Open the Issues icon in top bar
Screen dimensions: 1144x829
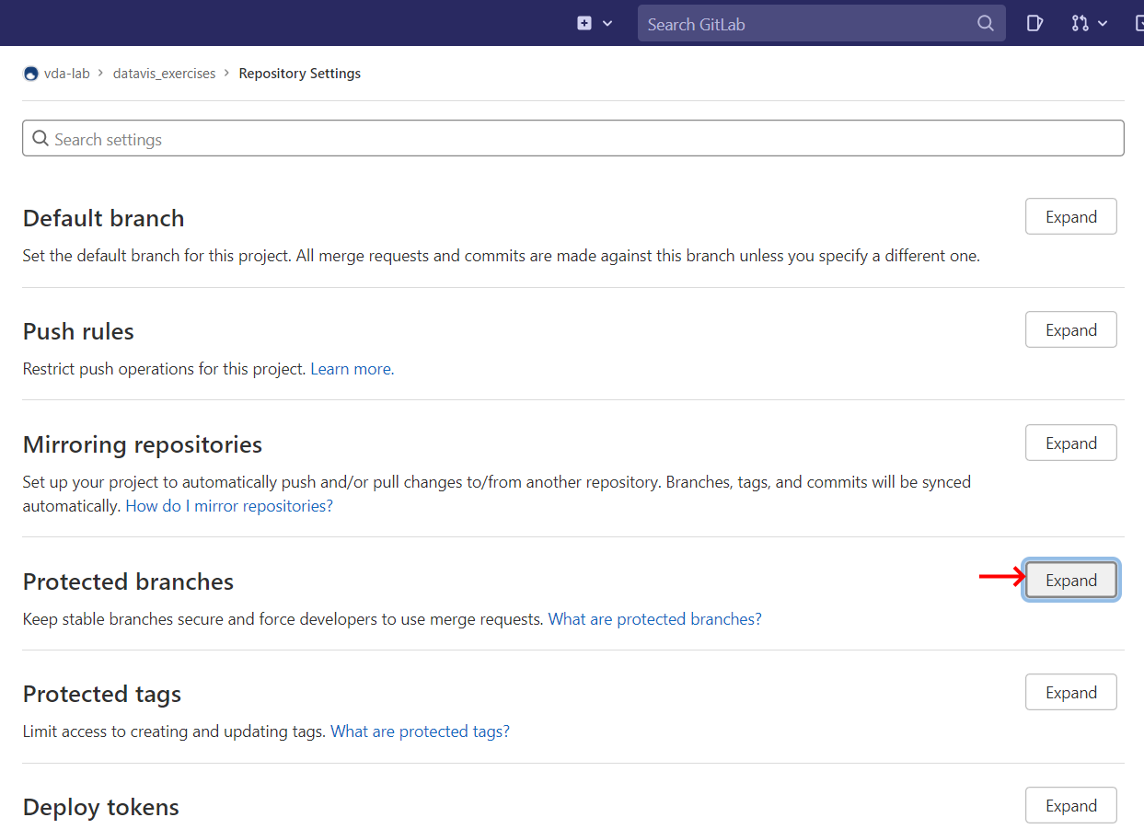[1034, 23]
